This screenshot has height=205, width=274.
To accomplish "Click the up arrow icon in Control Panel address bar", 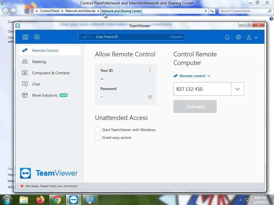I will [26, 11].
